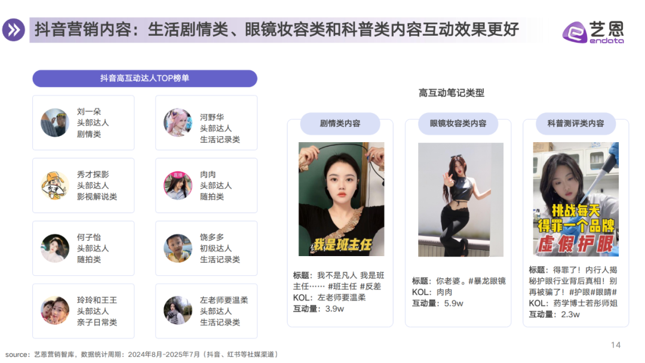The height and width of the screenshot is (363, 645).
Task: Open the 虚假护眼 video thumbnail
Action: pyautogui.click(x=576, y=199)
